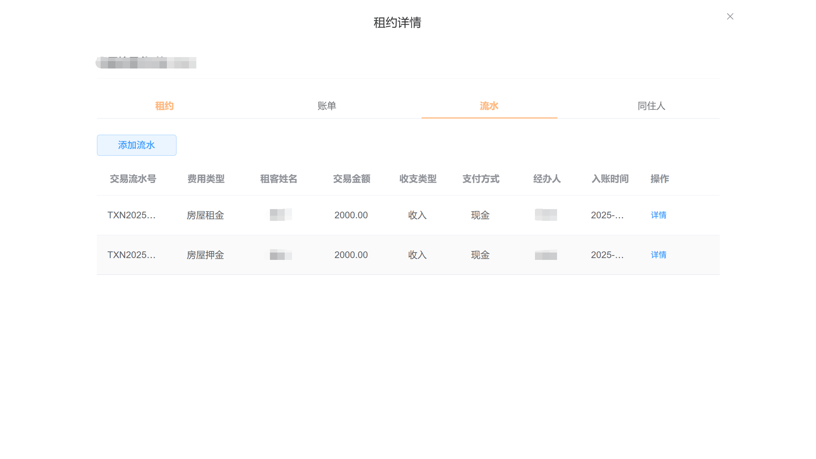Go to the 同住人 tab

coord(651,106)
